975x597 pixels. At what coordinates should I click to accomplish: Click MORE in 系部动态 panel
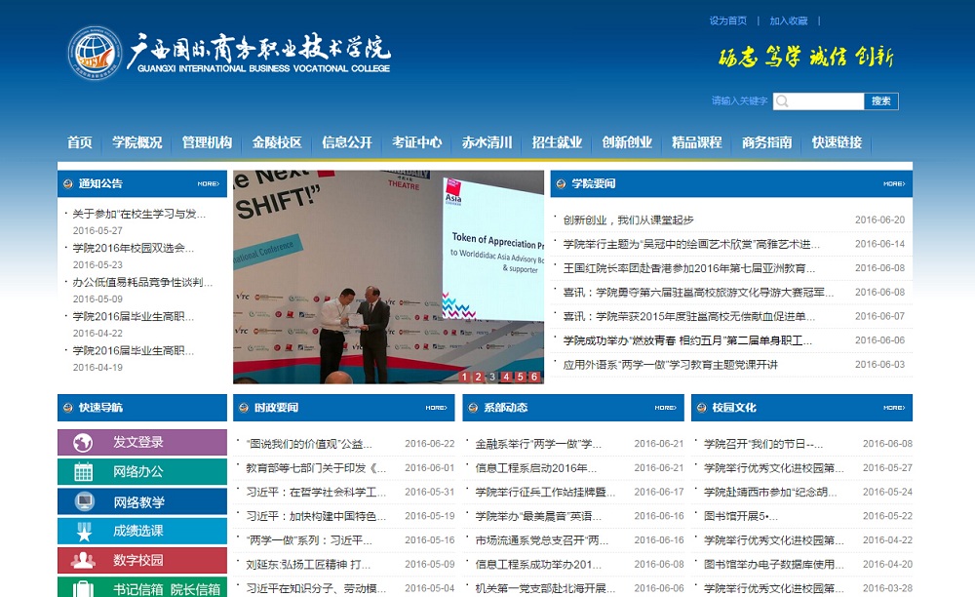click(x=665, y=408)
